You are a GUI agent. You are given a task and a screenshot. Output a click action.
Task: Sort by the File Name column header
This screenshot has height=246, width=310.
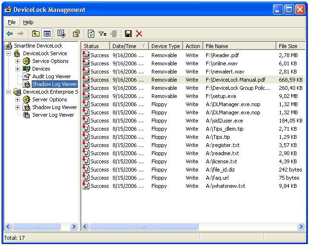(x=239, y=46)
